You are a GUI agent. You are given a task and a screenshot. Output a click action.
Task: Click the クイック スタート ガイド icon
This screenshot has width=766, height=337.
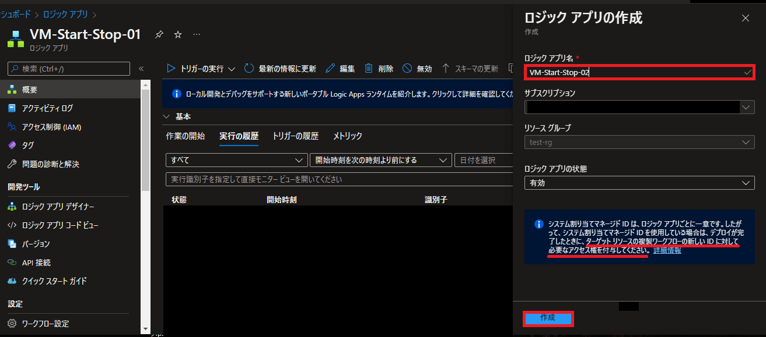point(12,281)
